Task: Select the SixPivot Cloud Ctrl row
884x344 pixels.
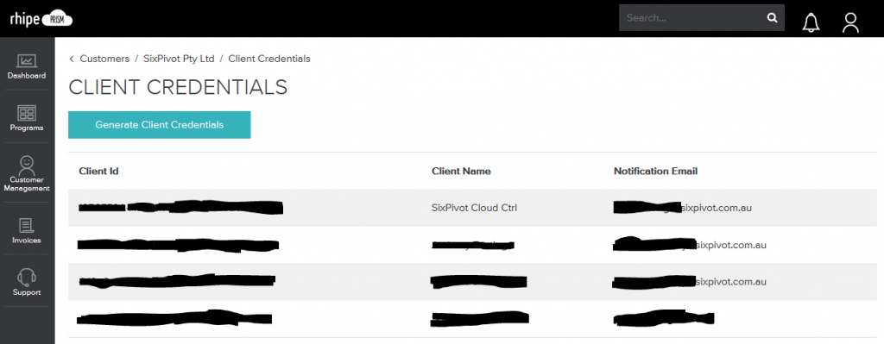Action: 472,208
